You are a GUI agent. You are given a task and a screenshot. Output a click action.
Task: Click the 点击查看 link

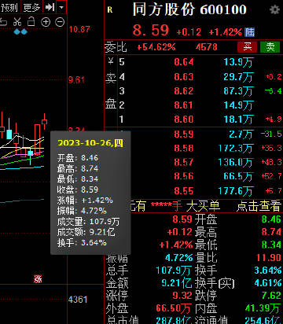click(x=259, y=206)
